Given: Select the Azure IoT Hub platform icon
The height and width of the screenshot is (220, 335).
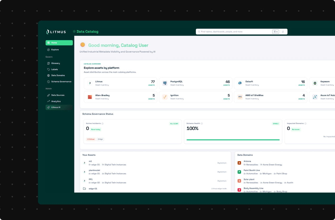Looking at the screenshot, I should tap(315, 97).
